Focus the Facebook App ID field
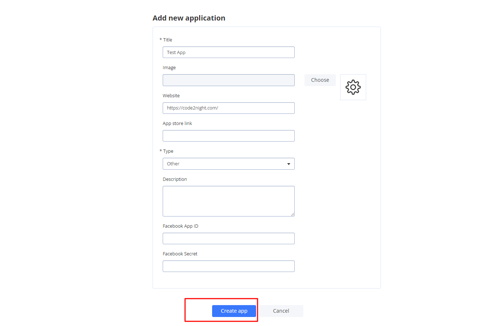483x326 pixels. tap(229, 238)
